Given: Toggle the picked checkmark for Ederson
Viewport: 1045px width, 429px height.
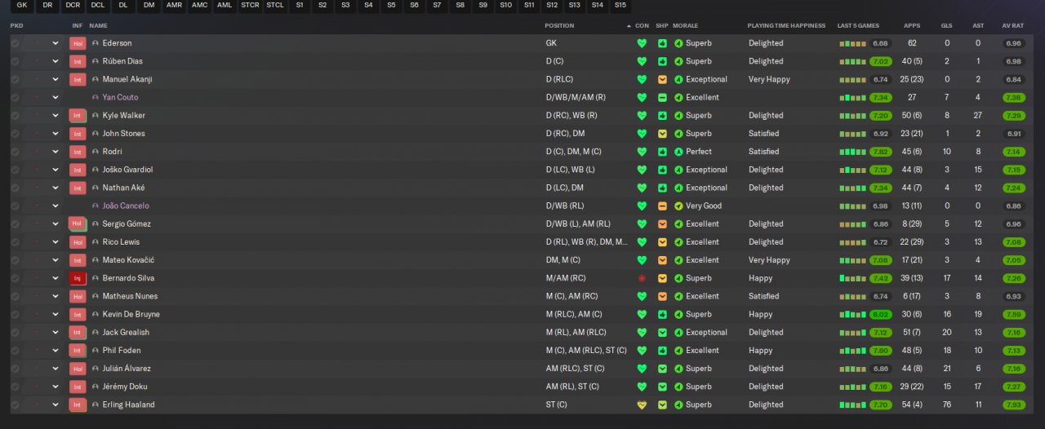Looking at the screenshot, I should click(15, 43).
